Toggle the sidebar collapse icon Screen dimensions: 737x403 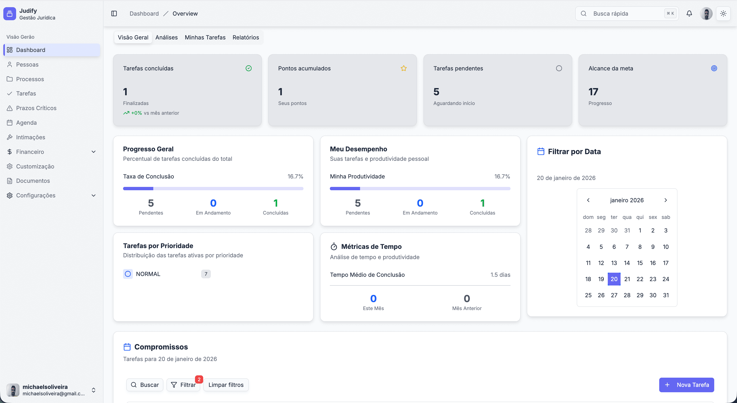[114, 14]
